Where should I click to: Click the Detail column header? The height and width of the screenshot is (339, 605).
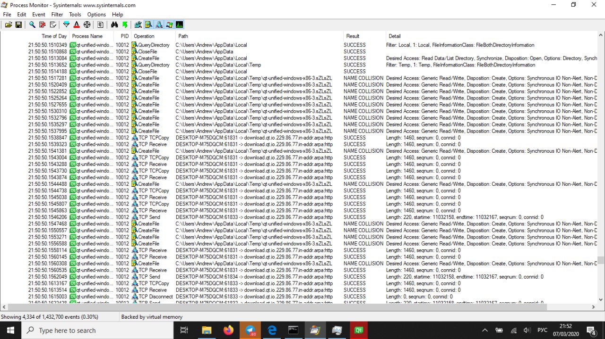pyautogui.click(x=492, y=36)
